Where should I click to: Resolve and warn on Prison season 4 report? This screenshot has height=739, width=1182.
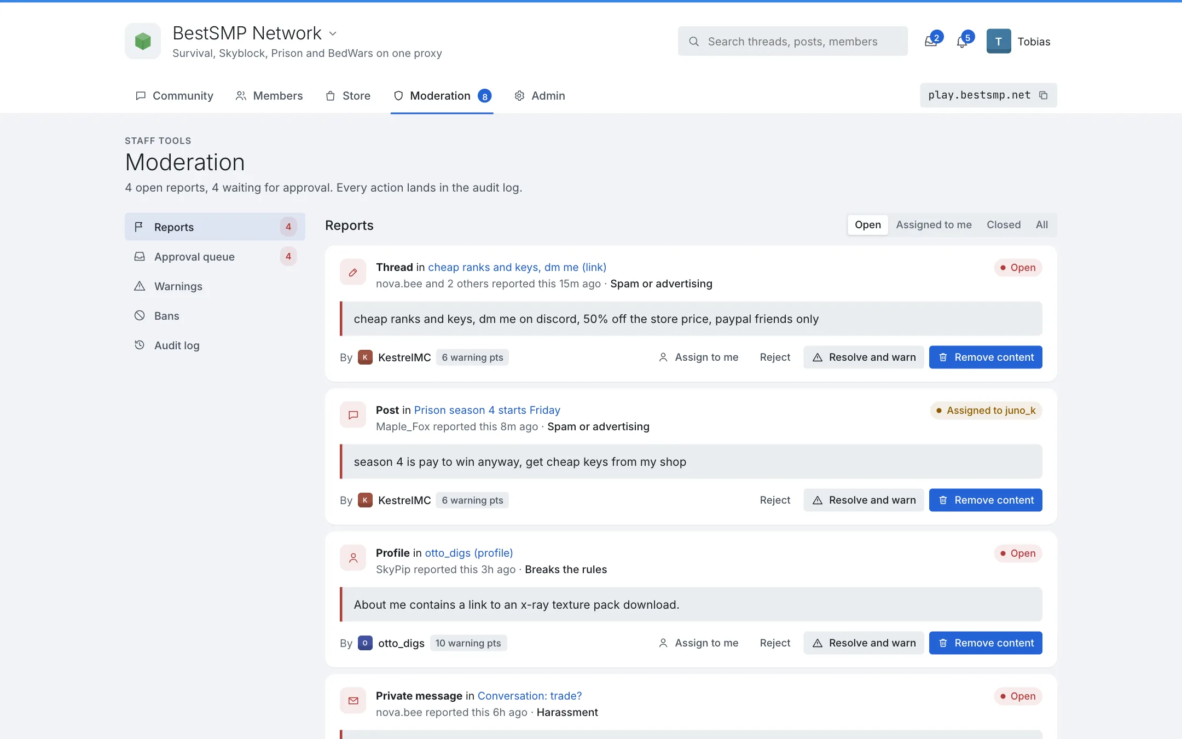864,500
